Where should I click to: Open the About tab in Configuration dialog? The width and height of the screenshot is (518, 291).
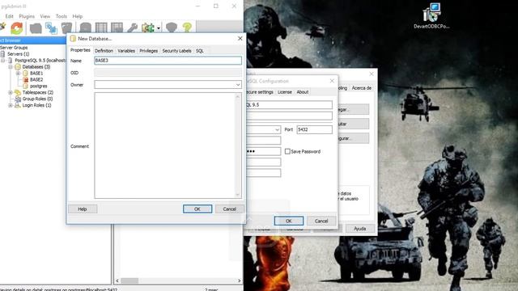pyautogui.click(x=302, y=92)
